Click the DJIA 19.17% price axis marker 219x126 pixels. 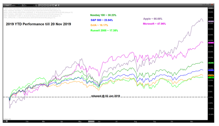211,76
